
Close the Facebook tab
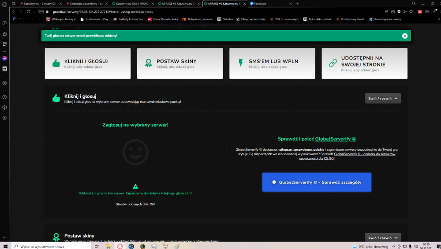pos(291,4)
